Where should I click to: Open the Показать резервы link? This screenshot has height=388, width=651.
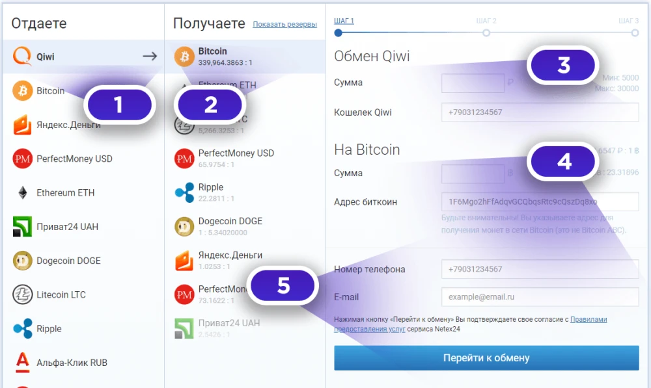pyautogui.click(x=285, y=24)
